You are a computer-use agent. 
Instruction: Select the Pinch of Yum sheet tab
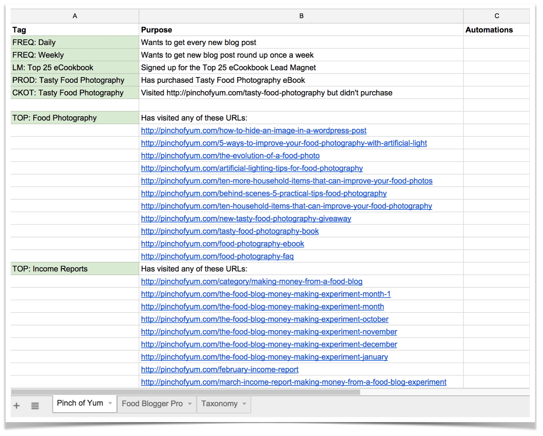click(x=80, y=403)
